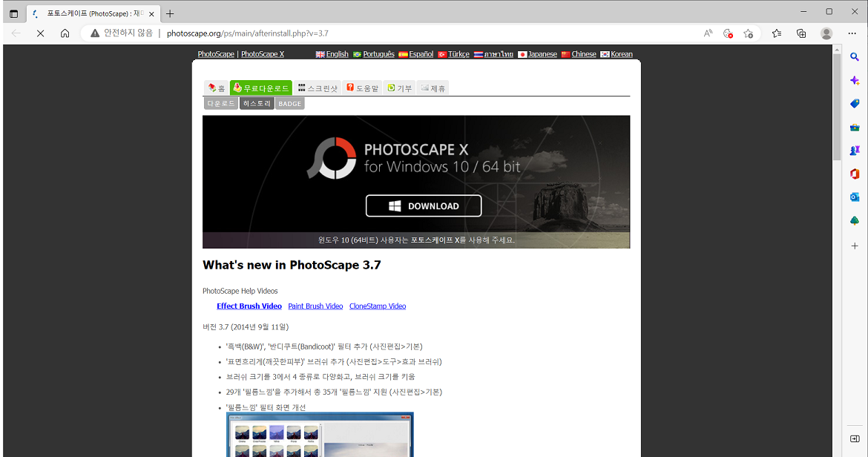Viewport: 868px width, 457px height.
Task: Open the user profile avatar
Action: tap(826, 33)
